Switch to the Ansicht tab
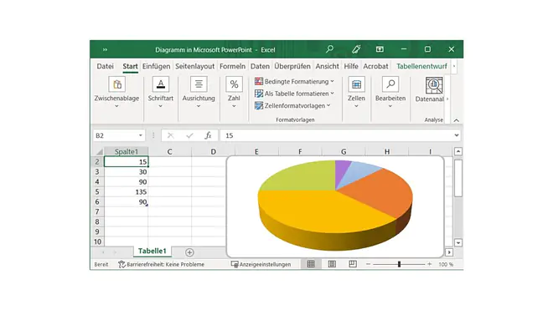 tap(327, 66)
